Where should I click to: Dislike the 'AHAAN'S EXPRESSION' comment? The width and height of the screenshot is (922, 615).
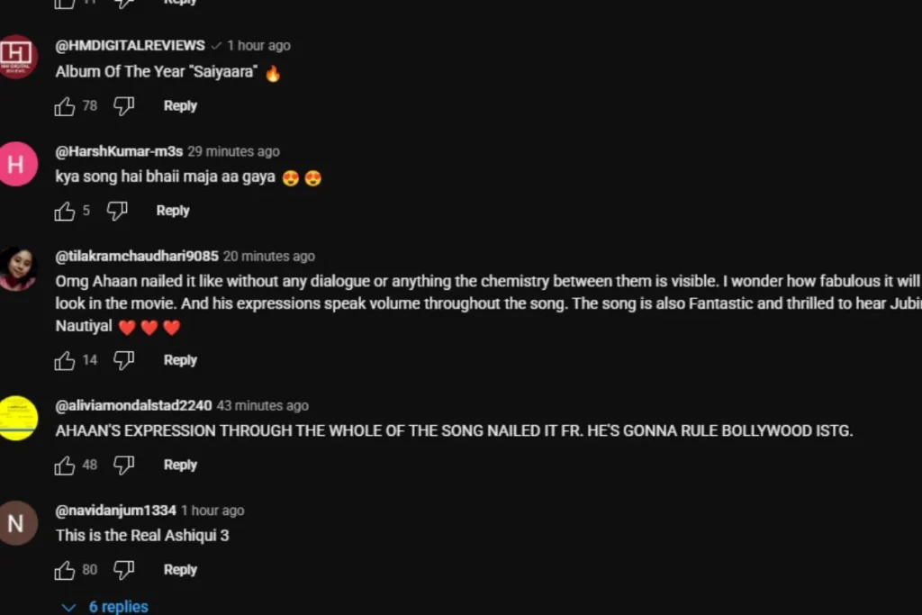click(123, 465)
